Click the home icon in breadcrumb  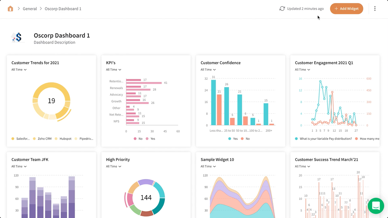10,8
